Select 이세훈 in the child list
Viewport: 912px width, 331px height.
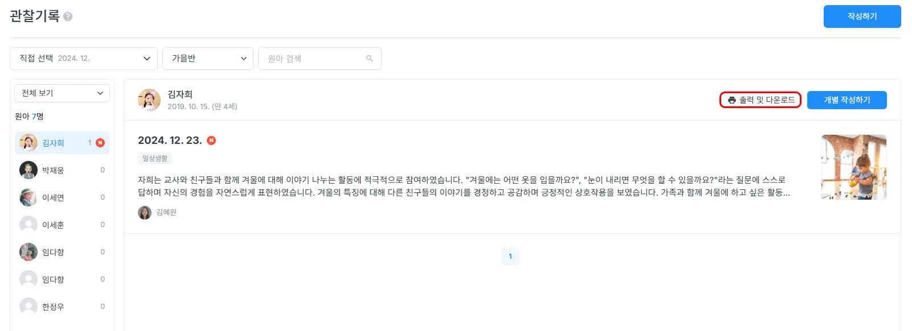click(x=53, y=225)
